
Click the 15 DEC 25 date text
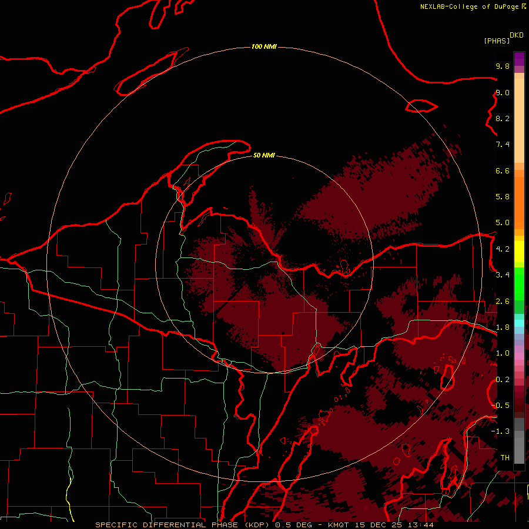pyautogui.click(x=379, y=525)
